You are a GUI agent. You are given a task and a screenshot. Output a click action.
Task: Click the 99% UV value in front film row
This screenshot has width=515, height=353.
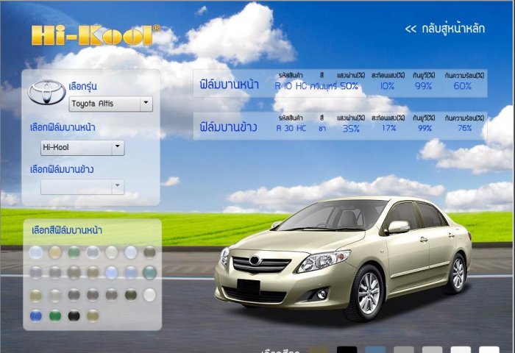pyautogui.click(x=423, y=86)
